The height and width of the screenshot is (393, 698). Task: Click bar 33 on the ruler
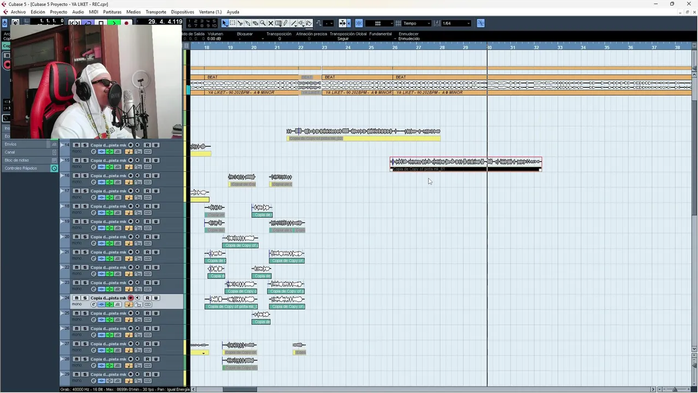pos(560,47)
